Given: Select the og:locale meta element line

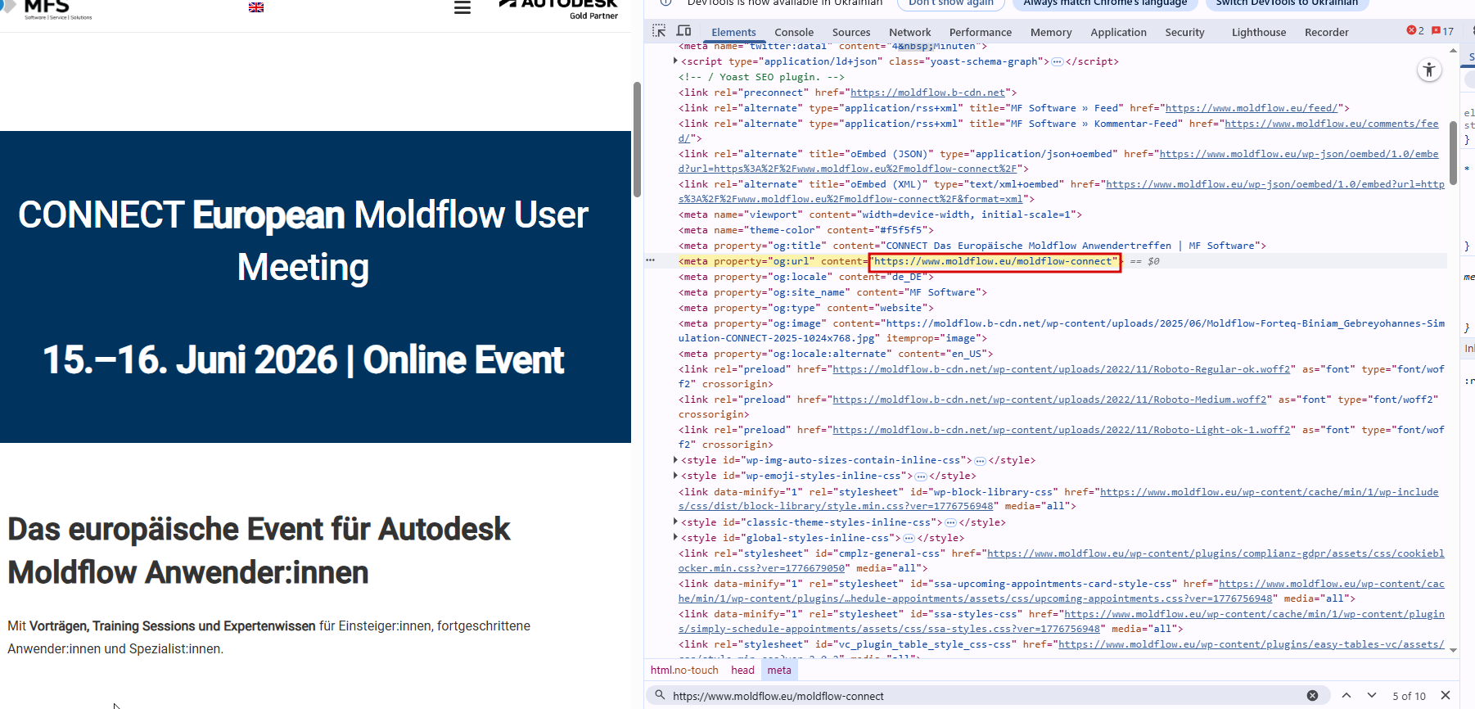Looking at the screenshot, I should point(805,277).
